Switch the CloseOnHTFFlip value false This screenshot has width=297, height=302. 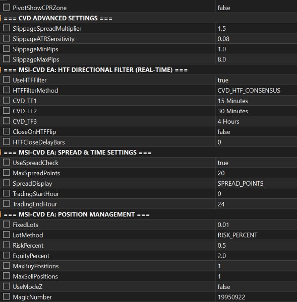click(224, 132)
